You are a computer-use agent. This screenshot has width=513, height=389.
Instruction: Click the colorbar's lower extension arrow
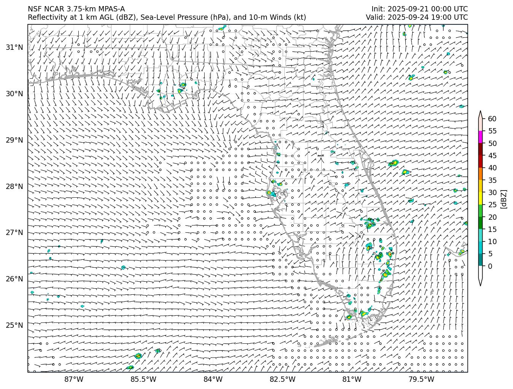tap(480, 281)
